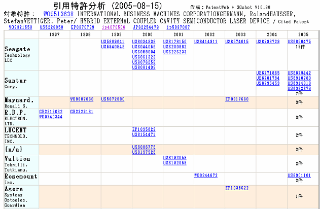Screen dimensions: 320x209
Task: Click the JP62254479 patent link
Action: tap(147, 27)
